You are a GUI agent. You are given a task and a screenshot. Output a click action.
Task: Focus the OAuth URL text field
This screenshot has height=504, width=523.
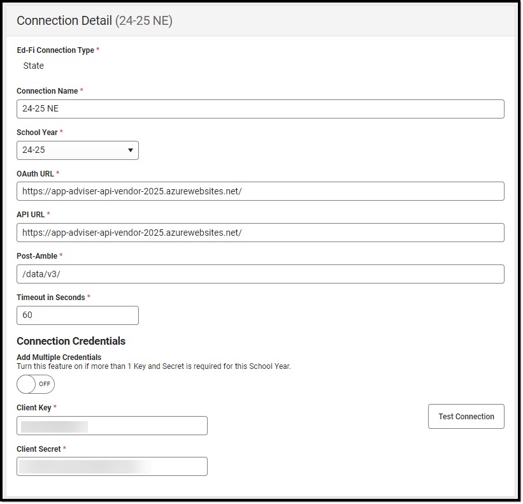point(260,191)
